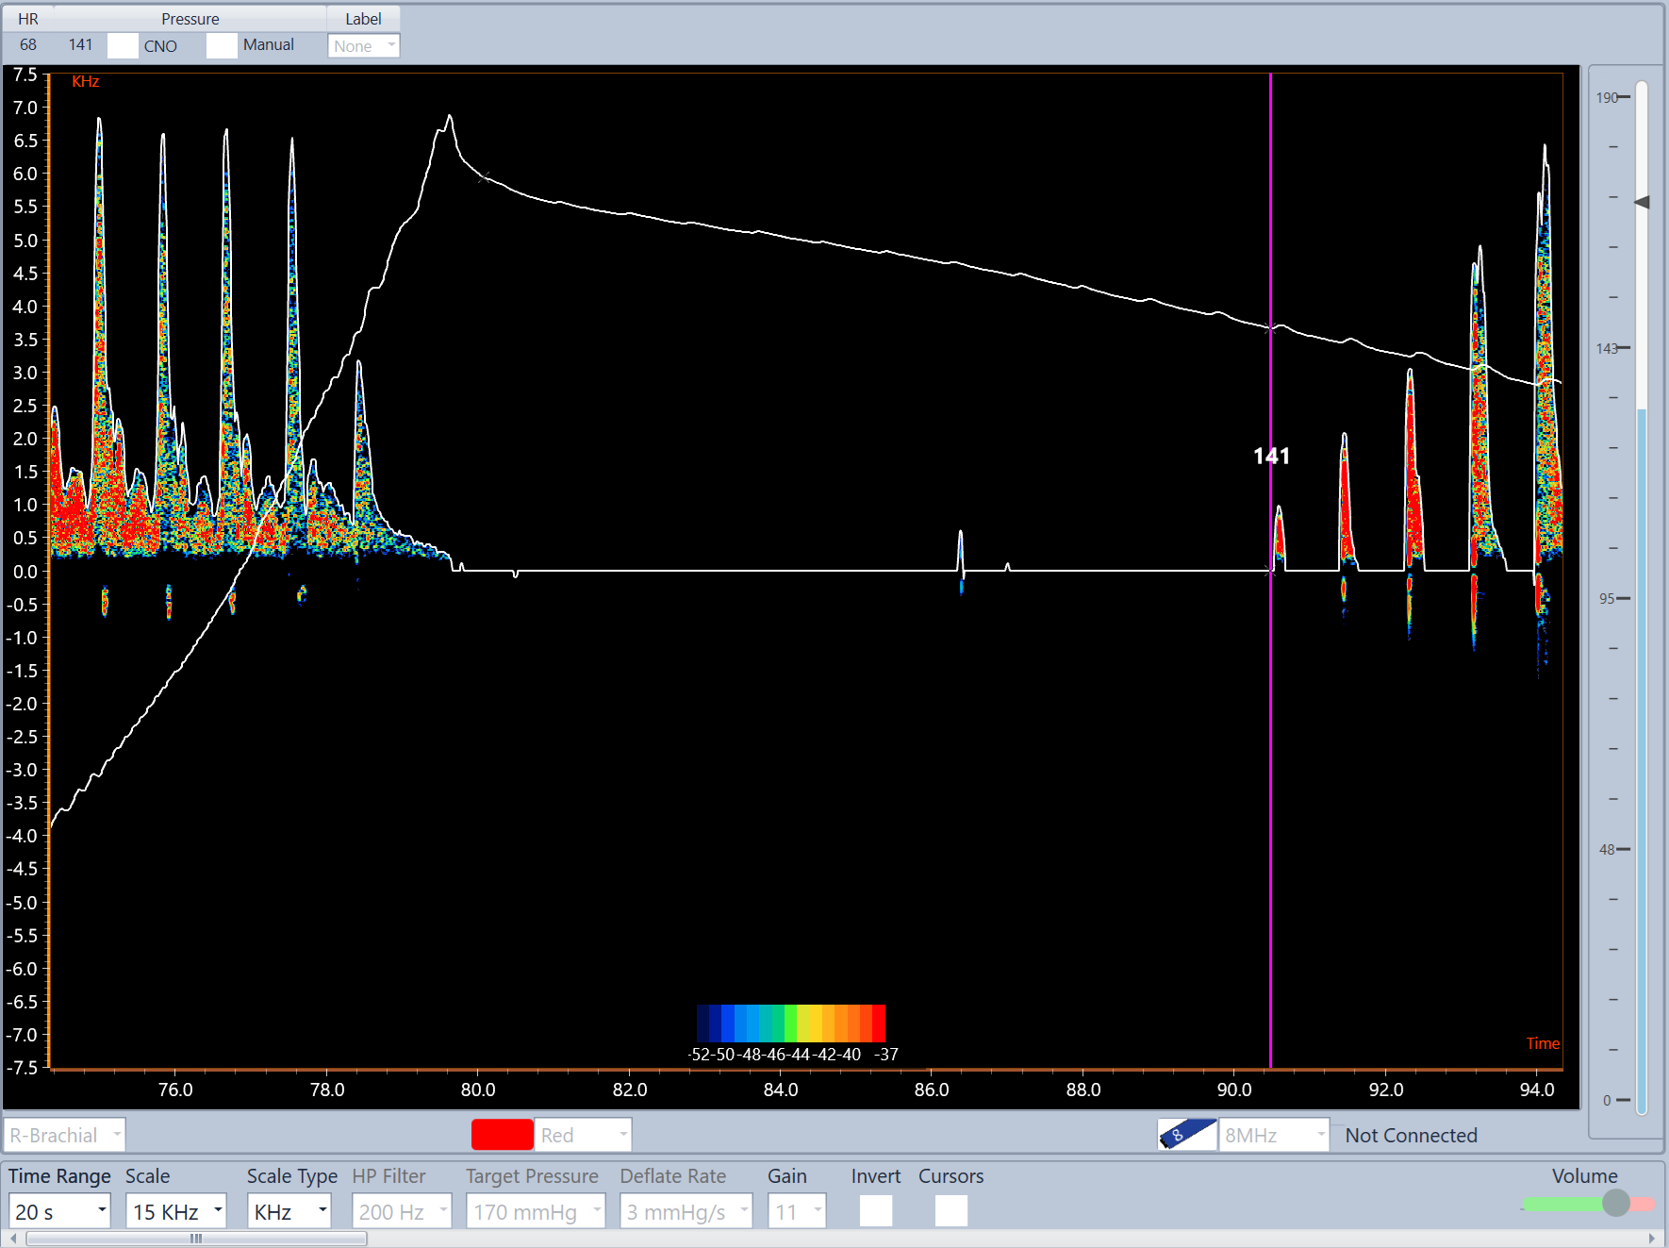Click the red waveform color swatch

tap(502, 1135)
